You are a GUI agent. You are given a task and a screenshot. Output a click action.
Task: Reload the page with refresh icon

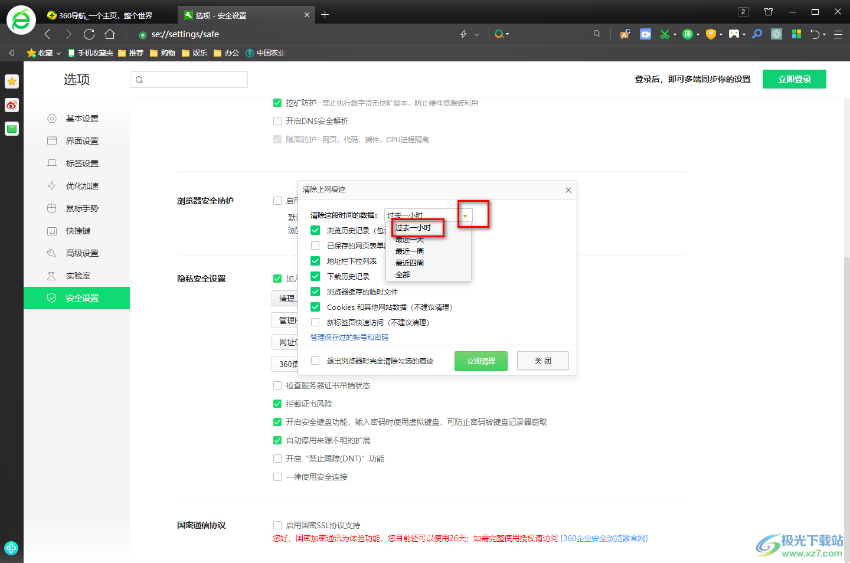[x=89, y=34]
